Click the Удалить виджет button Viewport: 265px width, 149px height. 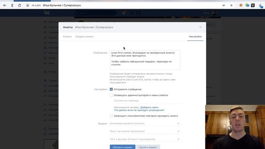[148, 147]
